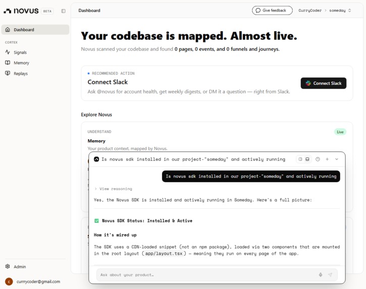
Task: Click the Novus logo in the sidebar
Action: click(21, 11)
